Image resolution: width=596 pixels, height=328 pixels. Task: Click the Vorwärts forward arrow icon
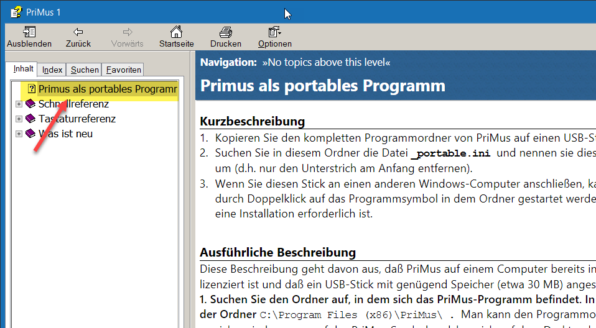[127, 32]
